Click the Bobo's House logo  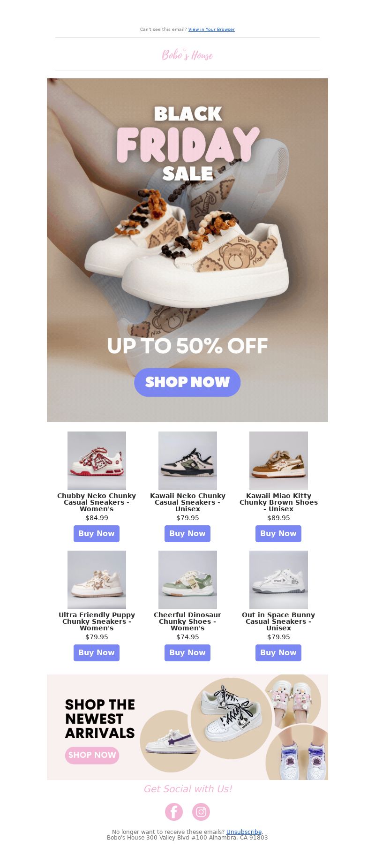pyautogui.click(x=187, y=55)
